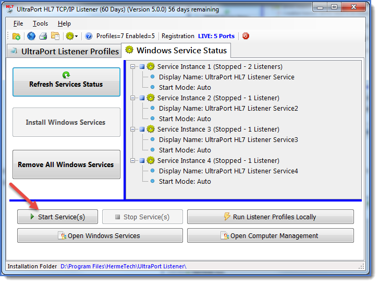
Task: Click bullet icon beside Display Name Service4
Action: tap(153, 171)
